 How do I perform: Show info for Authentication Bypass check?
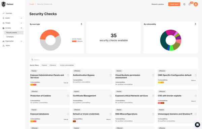(x=110, y=75)
